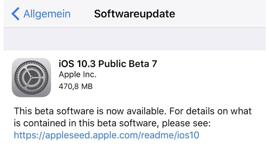
Task: Tap the 'please see:' text before link
Action: pyautogui.click(x=186, y=123)
